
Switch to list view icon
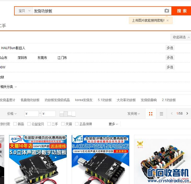[x=161, y=114]
